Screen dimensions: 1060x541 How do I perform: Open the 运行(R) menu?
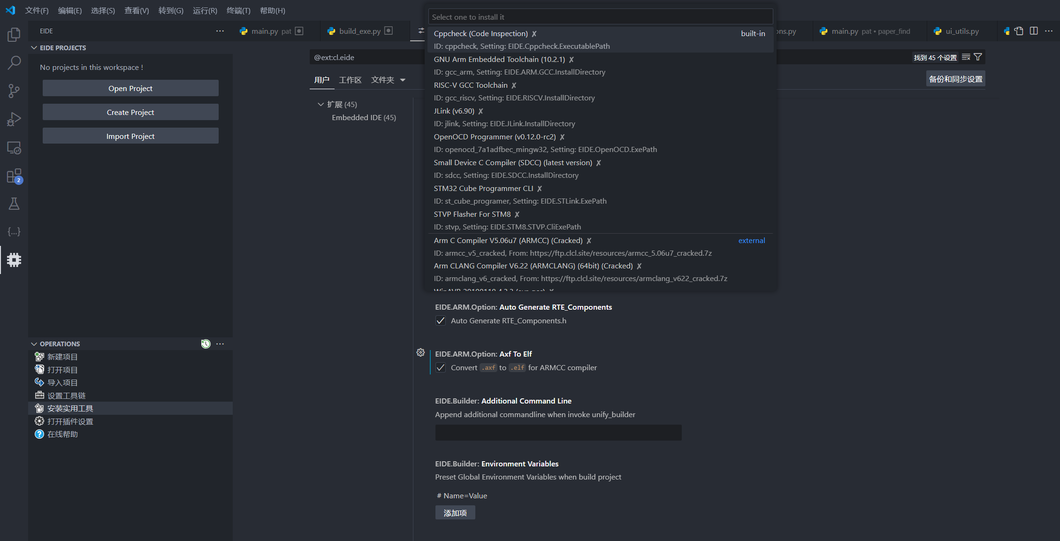205,10
